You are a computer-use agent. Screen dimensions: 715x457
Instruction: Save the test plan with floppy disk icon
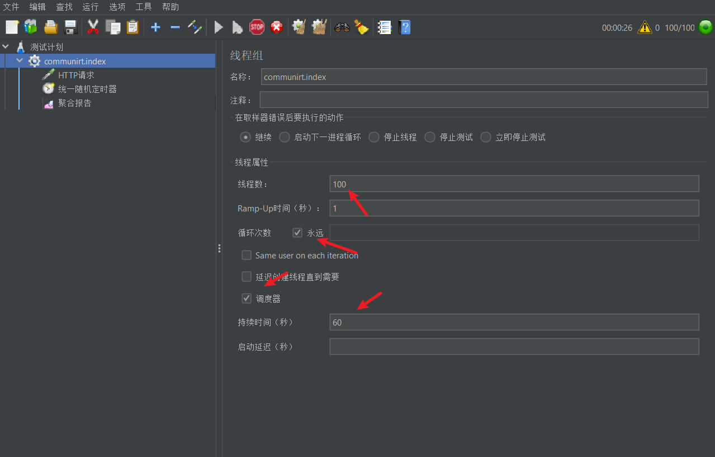(x=70, y=27)
